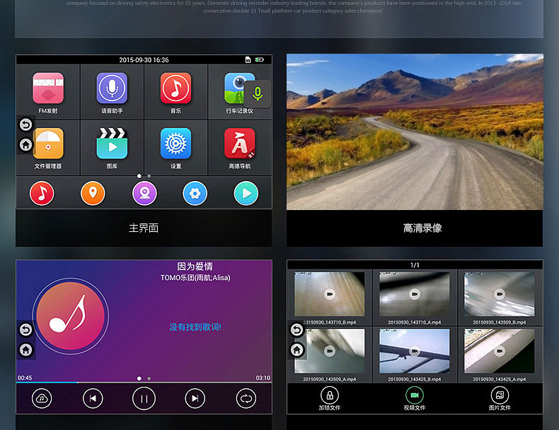Tap the teal play dock shortcut
The height and width of the screenshot is (430, 559).
point(246,194)
